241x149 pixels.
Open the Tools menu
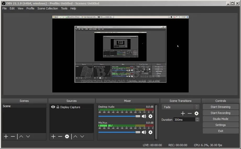64,8
